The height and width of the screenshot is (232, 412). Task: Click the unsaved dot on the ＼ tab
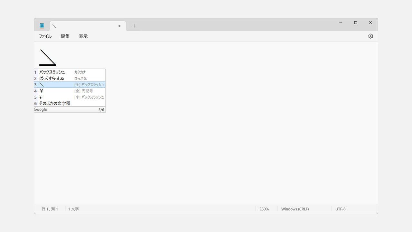point(119,26)
